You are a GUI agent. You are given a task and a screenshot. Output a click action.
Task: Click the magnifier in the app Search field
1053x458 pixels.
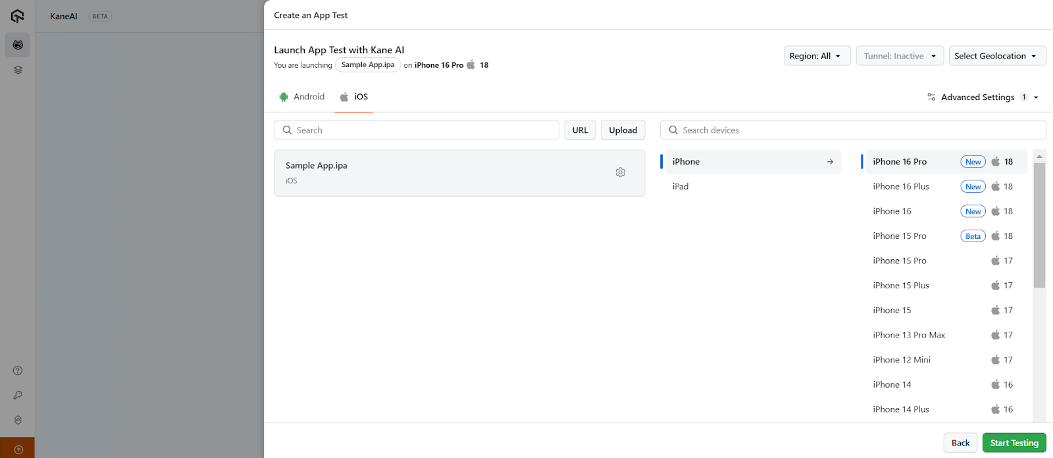coord(287,130)
